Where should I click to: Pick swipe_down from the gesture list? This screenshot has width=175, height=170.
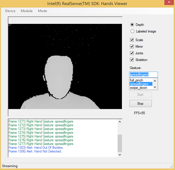(139, 88)
